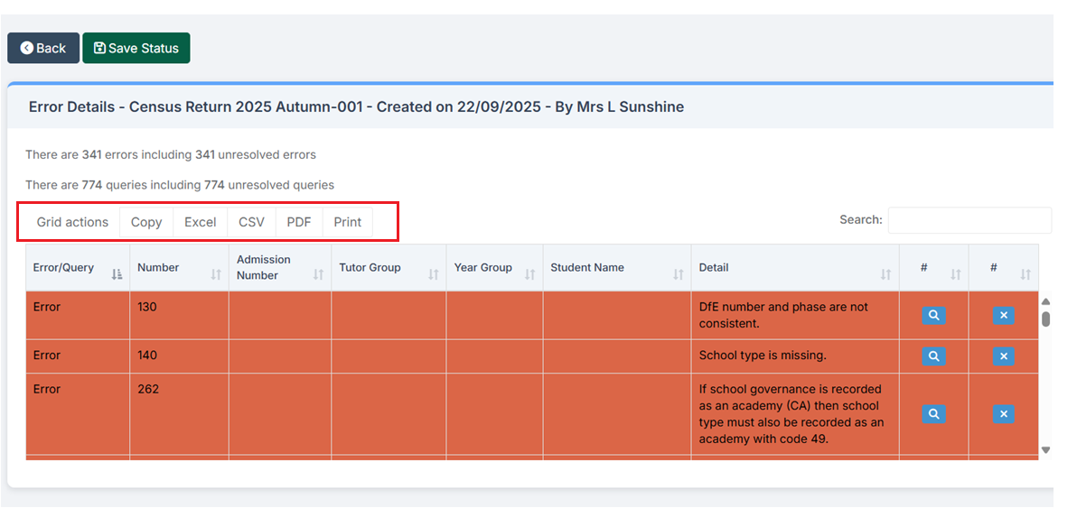Click into the Search input field
Viewport: 1077px width, 508px height.
pyautogui.click(x=969, y=220)
